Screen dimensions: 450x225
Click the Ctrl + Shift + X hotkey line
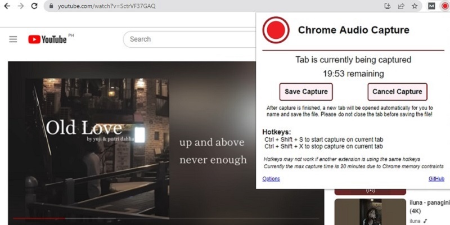[x=323, y=147]
